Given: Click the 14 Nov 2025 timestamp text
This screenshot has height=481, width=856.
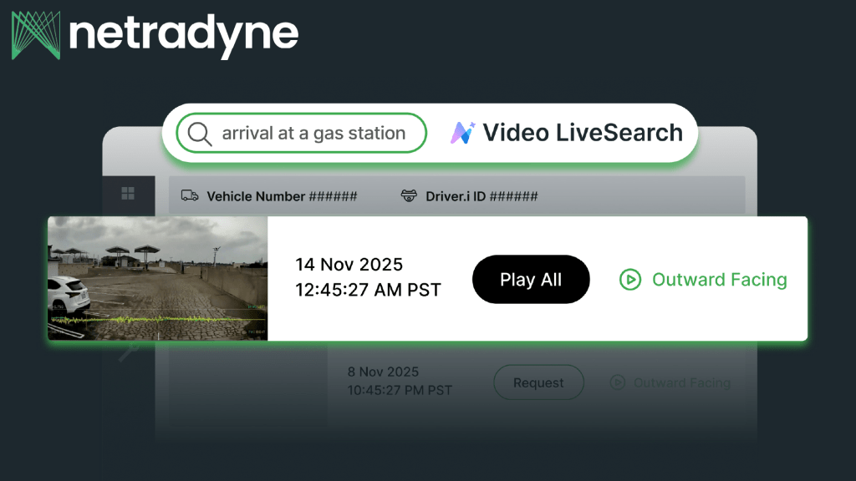Looking at the screenshot, I should pyautogui.click(x=350, y=264).
